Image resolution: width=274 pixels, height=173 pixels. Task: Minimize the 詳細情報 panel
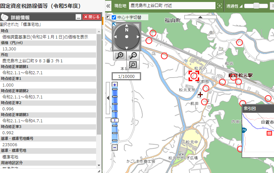pos(78,17)
